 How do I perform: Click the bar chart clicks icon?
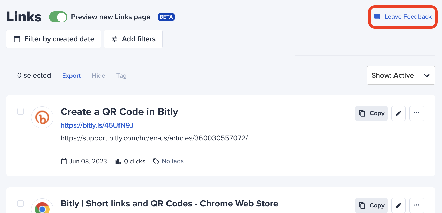(x=118, y=161)
